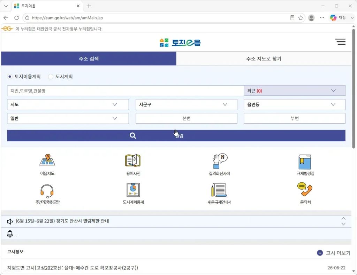Open the 용어사전 dictionary icon
Viewport: 357px width, 275px height.
pyautogui.click(x=133, y=160)
